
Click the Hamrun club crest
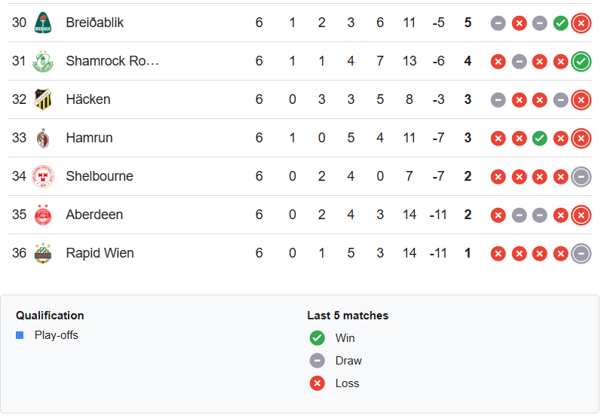(x=43, y=138)
